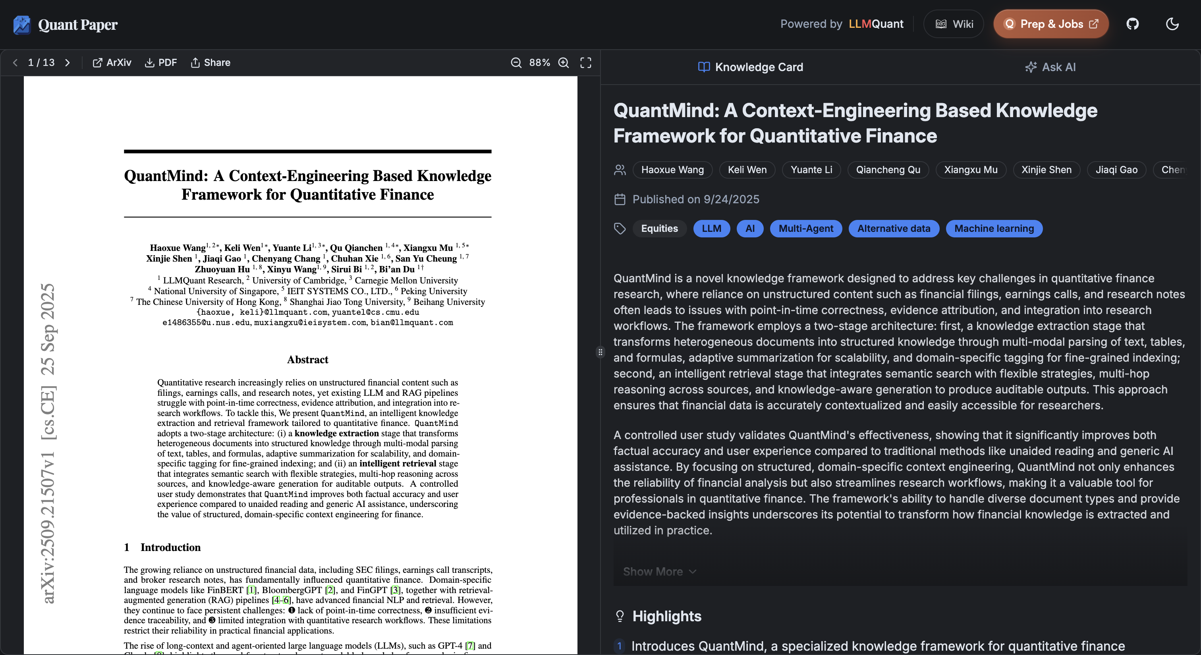
Task: Toggle dark mode moon icon
Action: pyautogui.click(x=1172, y=24)
